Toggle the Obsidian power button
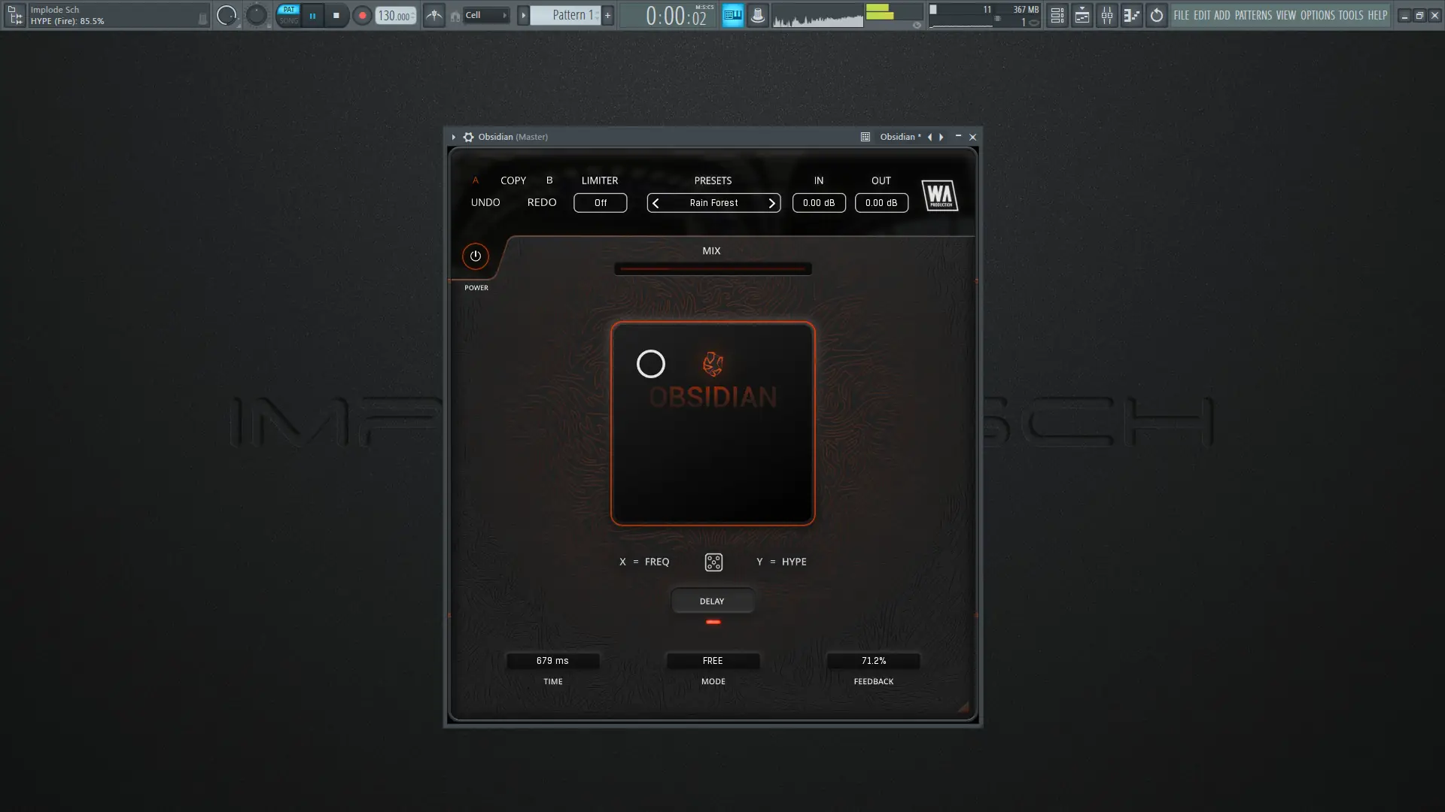This screenshot has height=812, width=1445. click(x=475, y=256)
